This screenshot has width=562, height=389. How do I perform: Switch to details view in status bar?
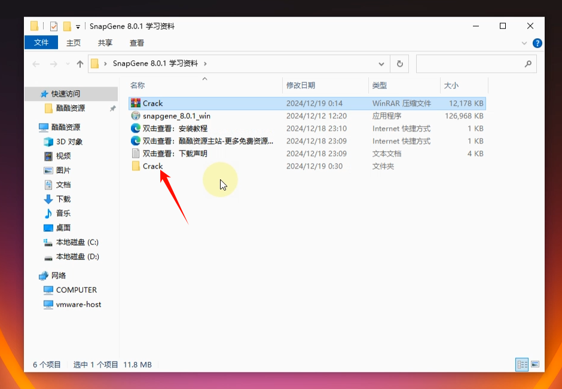(522, 364)
